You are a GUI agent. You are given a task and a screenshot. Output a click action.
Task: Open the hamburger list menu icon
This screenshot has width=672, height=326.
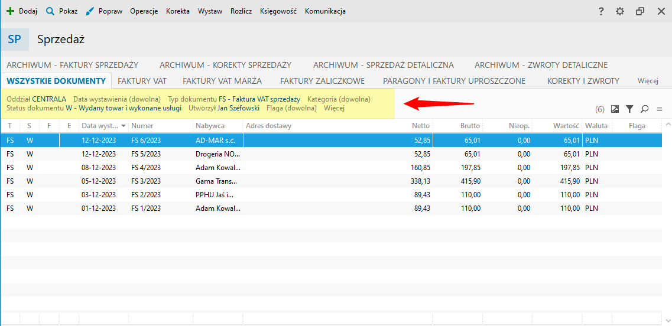660,109
